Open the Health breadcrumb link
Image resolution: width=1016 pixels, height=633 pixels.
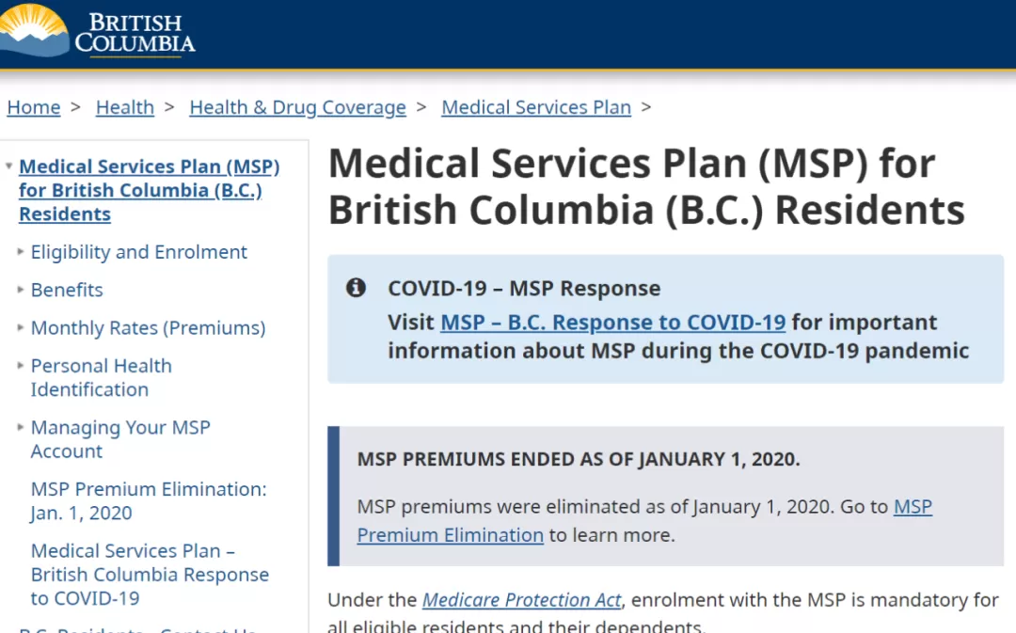(x=125, y=107)
